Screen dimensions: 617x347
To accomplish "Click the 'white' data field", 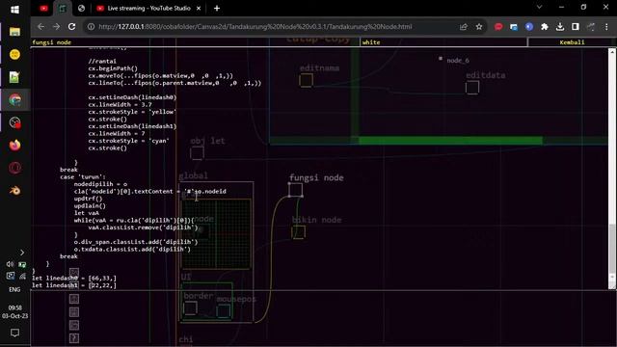I will pos(443,42).
